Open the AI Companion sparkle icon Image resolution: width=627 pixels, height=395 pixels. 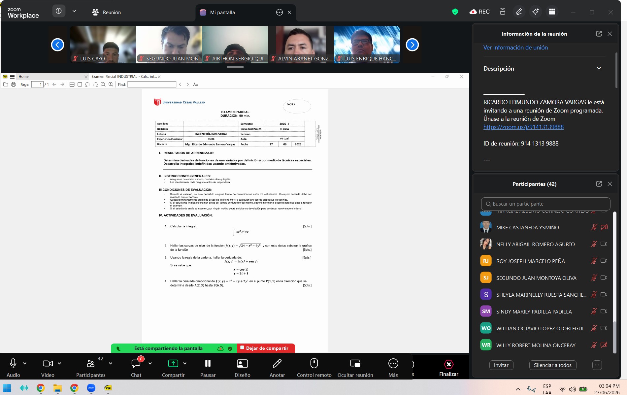click(535, 12)
